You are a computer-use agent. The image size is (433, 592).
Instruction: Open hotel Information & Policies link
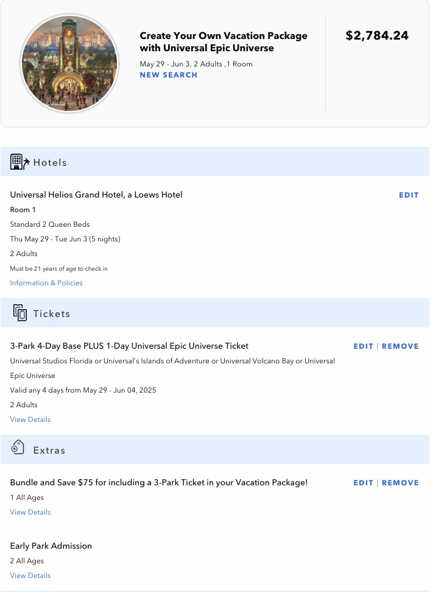coord(46,283)
